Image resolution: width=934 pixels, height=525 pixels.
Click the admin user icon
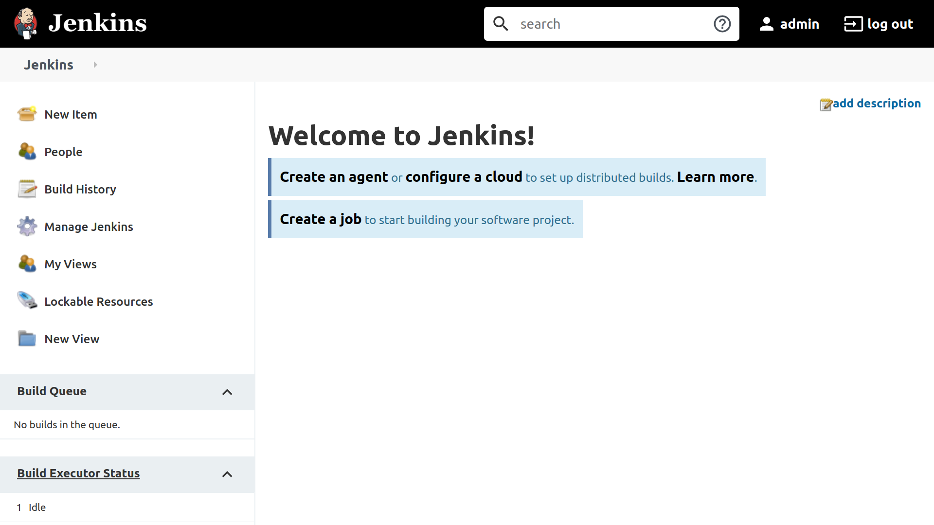[x=767, y=24]
